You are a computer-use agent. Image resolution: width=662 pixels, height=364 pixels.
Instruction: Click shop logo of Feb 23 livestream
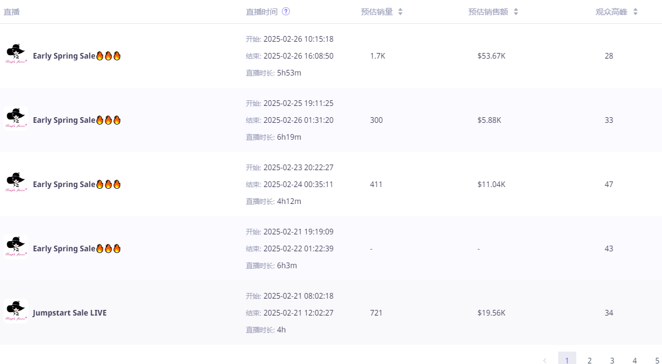point(16,184)
